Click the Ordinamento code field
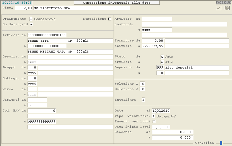The width and height of the screenshot is (232, 146). [31, 19]
